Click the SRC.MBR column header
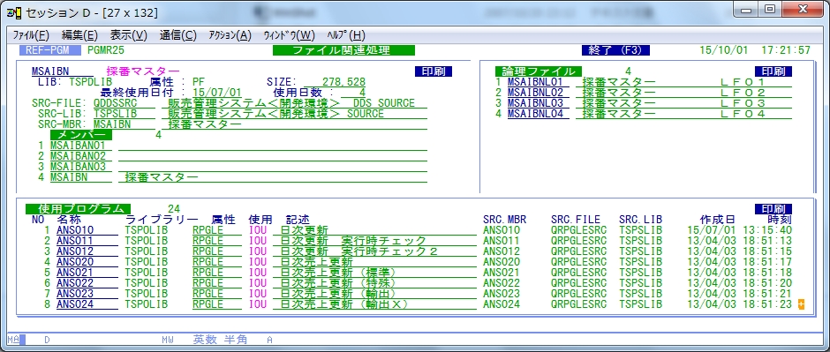 point(504,220)
